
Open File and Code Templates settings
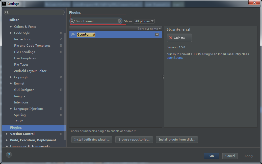(32, 46)
